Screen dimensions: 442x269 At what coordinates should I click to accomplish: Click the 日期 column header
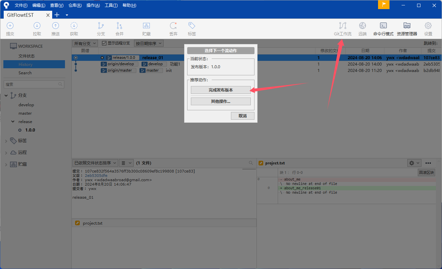(x=365, y=51)
